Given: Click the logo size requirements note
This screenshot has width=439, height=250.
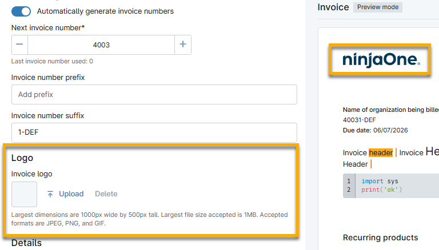Looking at the screenshot, I should [x=150, y=219].
